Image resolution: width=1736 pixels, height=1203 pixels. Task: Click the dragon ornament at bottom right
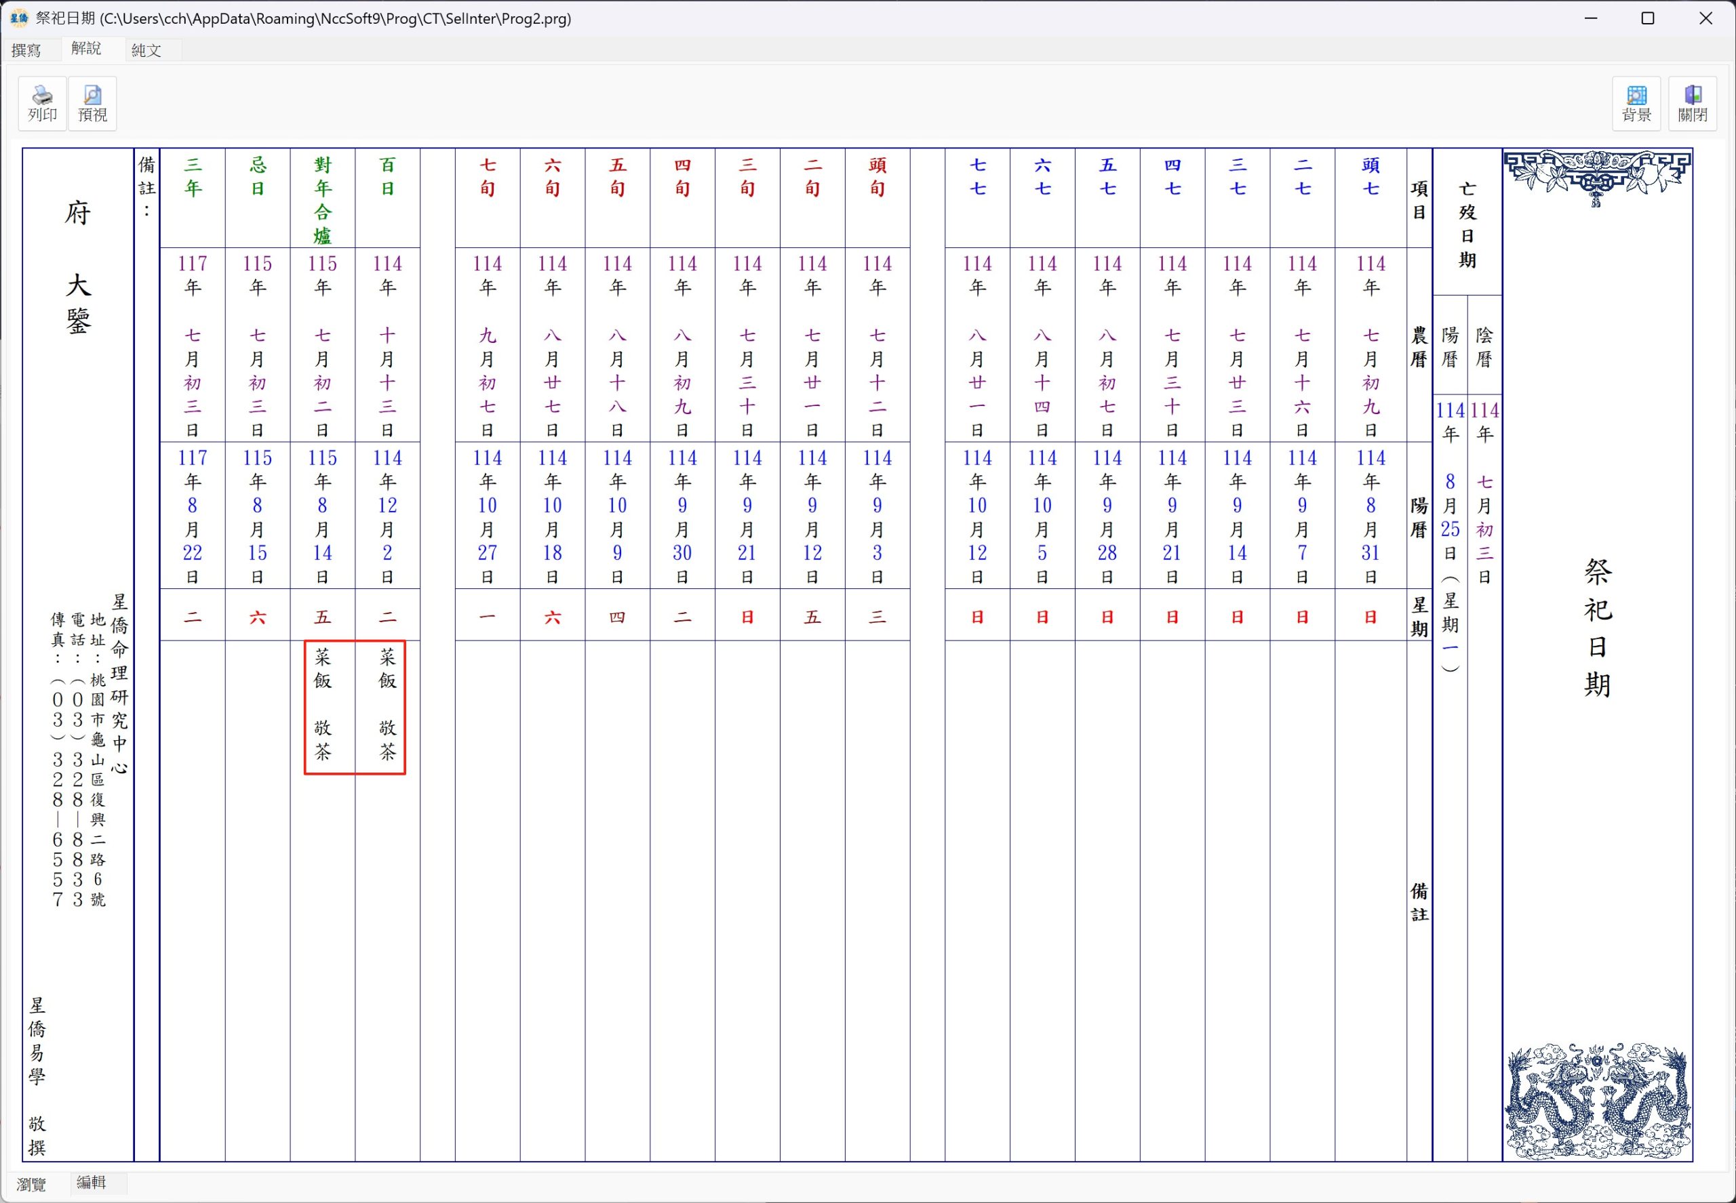pyautogui.click(x=1597, y=1100)
